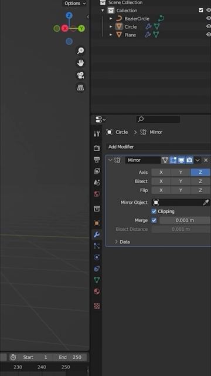Viewport: 211px width, 376px height.
Task: Toggle Mirror modifier on-cage display
Action: coord(165,160)
